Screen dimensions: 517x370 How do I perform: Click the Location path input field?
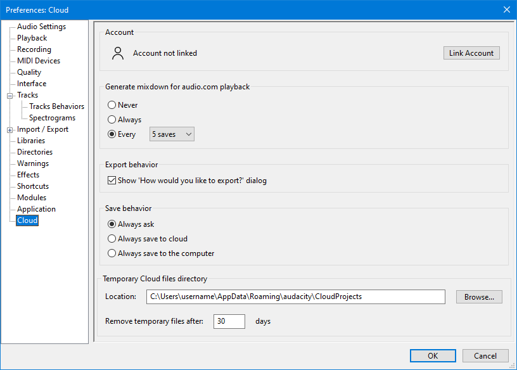[296, 297]
